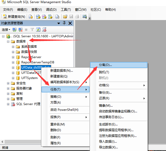
Task: Click the Print icon in toolbar
Action: pyautogui.click(x=77, y=16)
